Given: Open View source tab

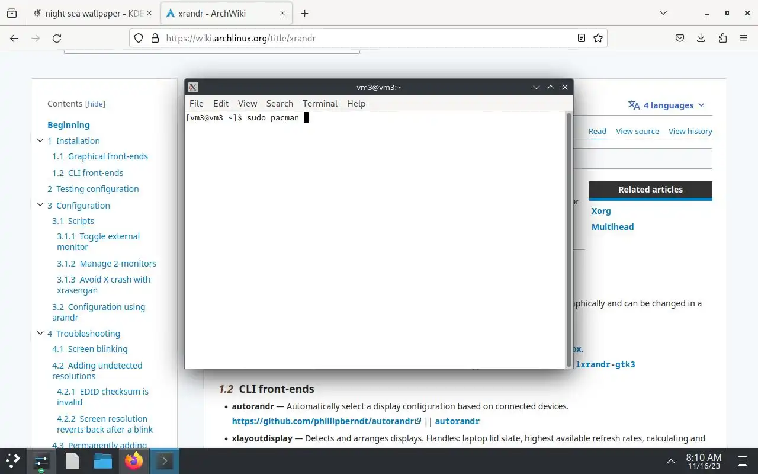Looking at the screenshot, I should click(637, 131).
